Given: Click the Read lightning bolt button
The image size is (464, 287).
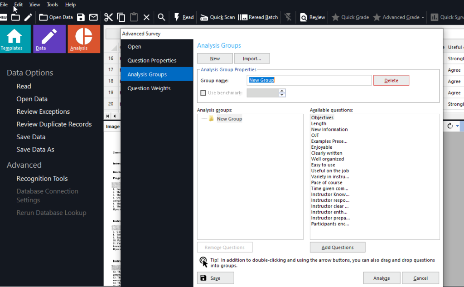Looking at the screenshot, I should coord(184,17).
